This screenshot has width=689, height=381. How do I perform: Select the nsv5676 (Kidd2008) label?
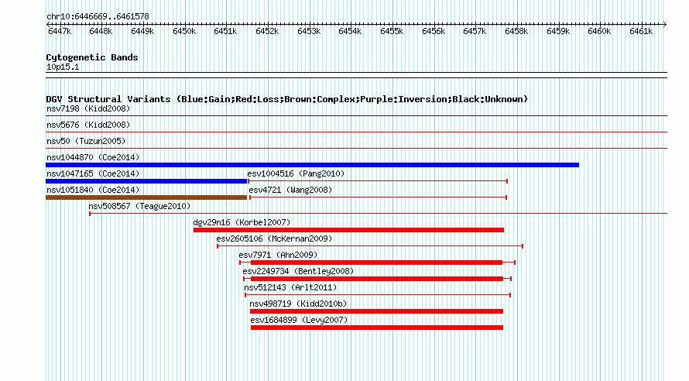[x=88, y=125]
